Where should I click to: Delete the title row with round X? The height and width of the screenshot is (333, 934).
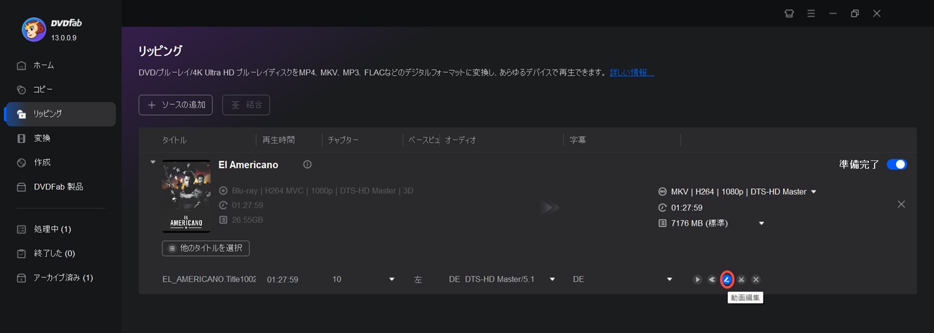coord(756,279)
